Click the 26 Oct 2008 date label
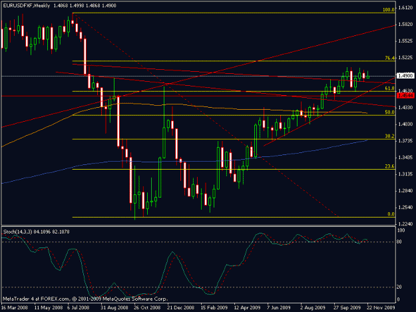The height and width of the screenshot is (312, 416). [x=147, y=308]
